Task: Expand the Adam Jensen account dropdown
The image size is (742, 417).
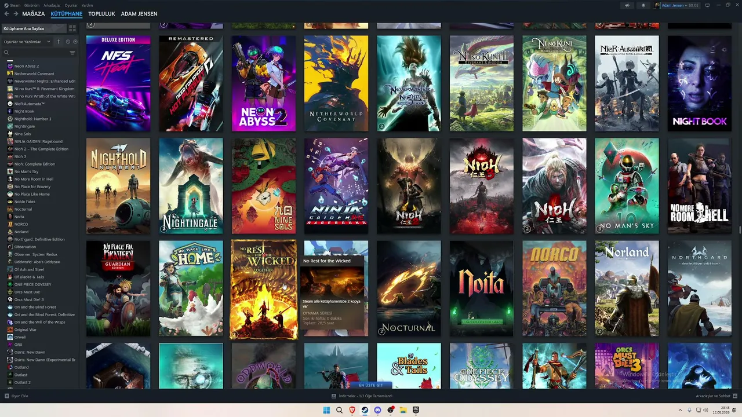Action: pos(676,5)
